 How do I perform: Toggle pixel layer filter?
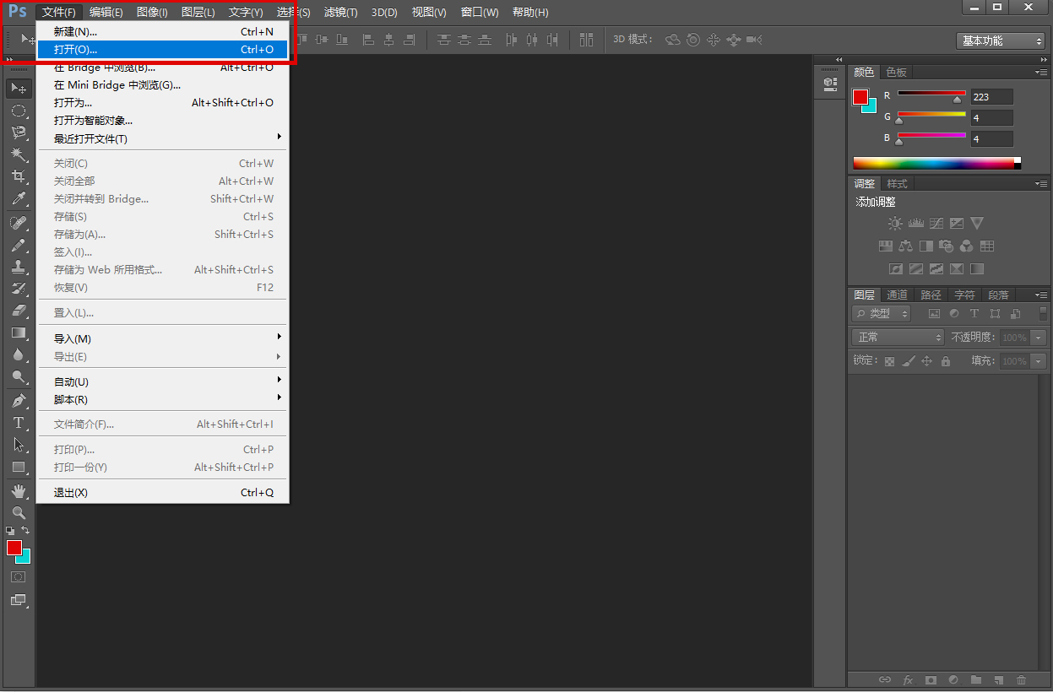coord(934,313)
